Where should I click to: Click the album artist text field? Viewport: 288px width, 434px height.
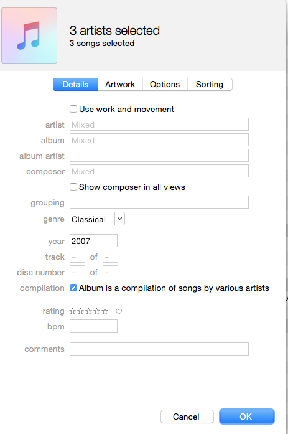coord(159,156)
